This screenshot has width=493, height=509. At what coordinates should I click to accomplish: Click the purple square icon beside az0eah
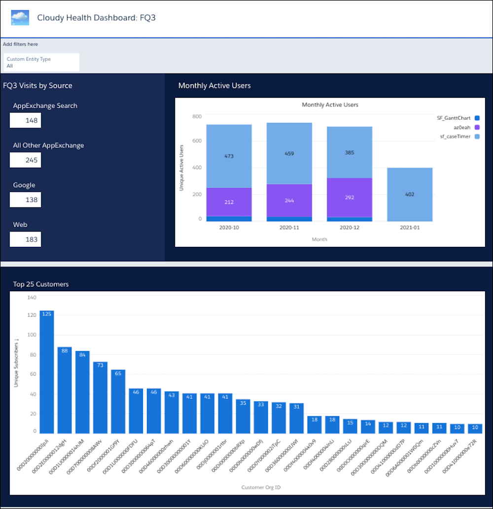click(477, 127)
